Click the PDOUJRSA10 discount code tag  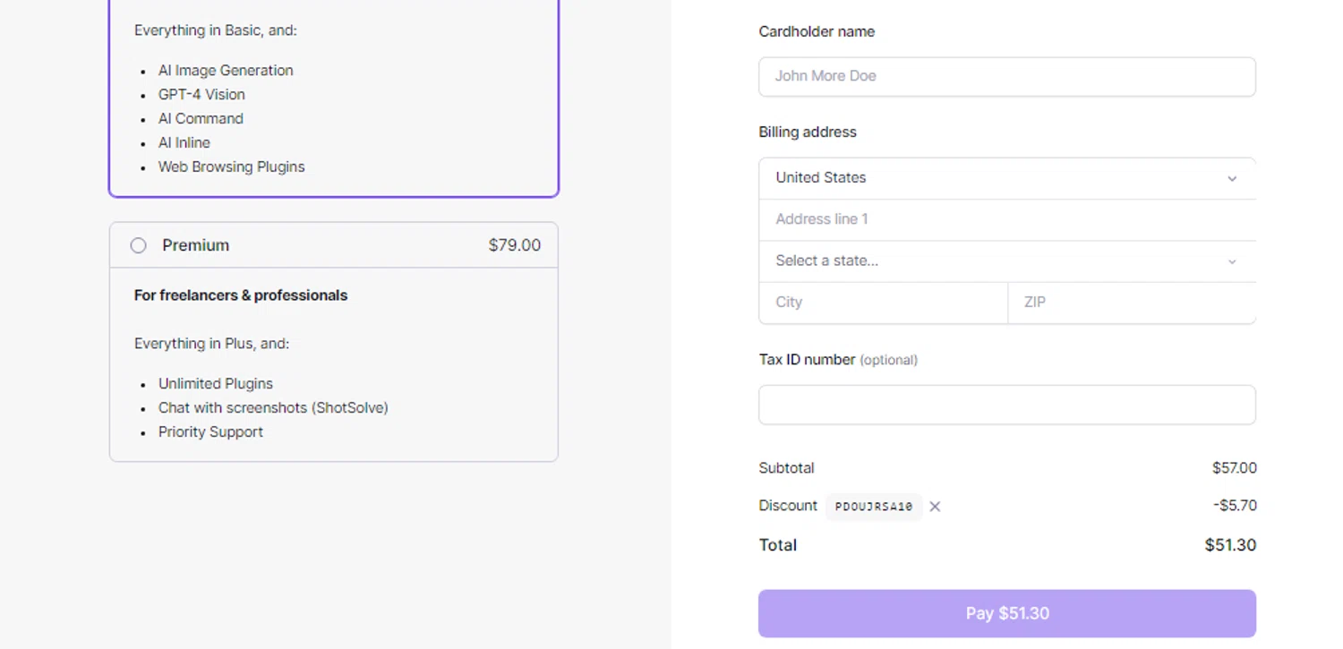(x=874, y=507)
